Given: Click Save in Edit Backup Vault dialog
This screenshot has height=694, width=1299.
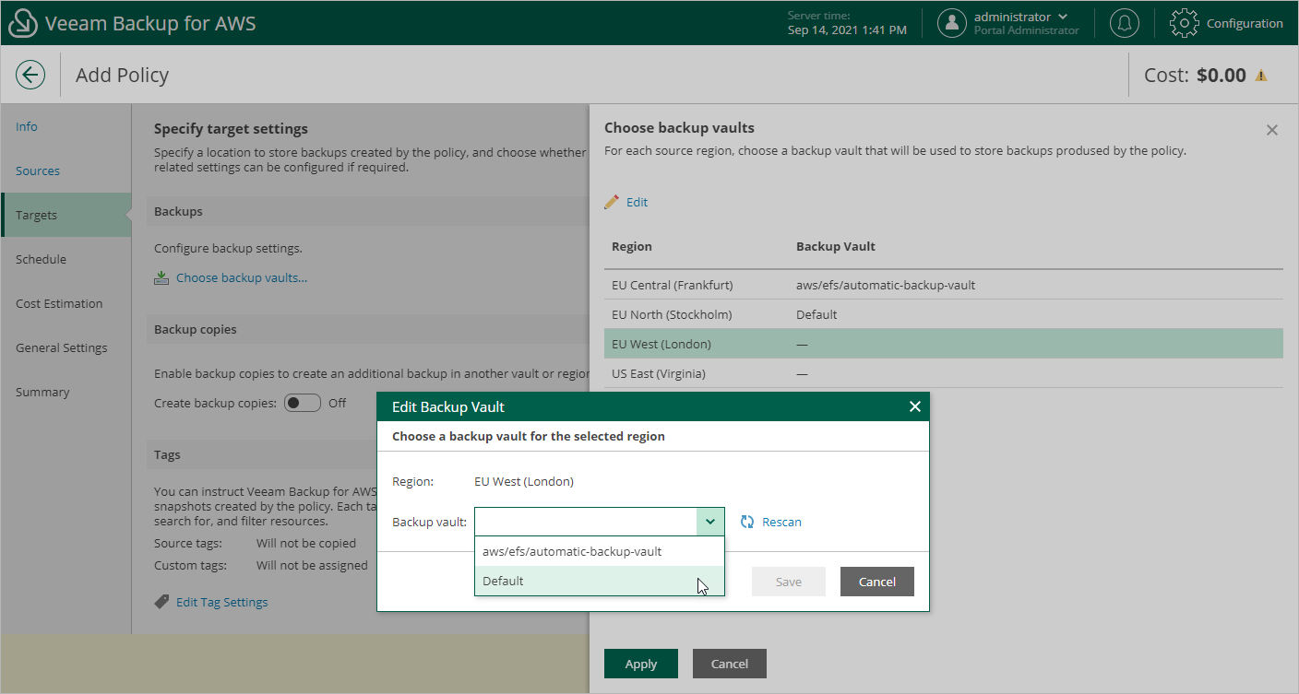Looking at the screenshot, I should [x=789, y=582].
